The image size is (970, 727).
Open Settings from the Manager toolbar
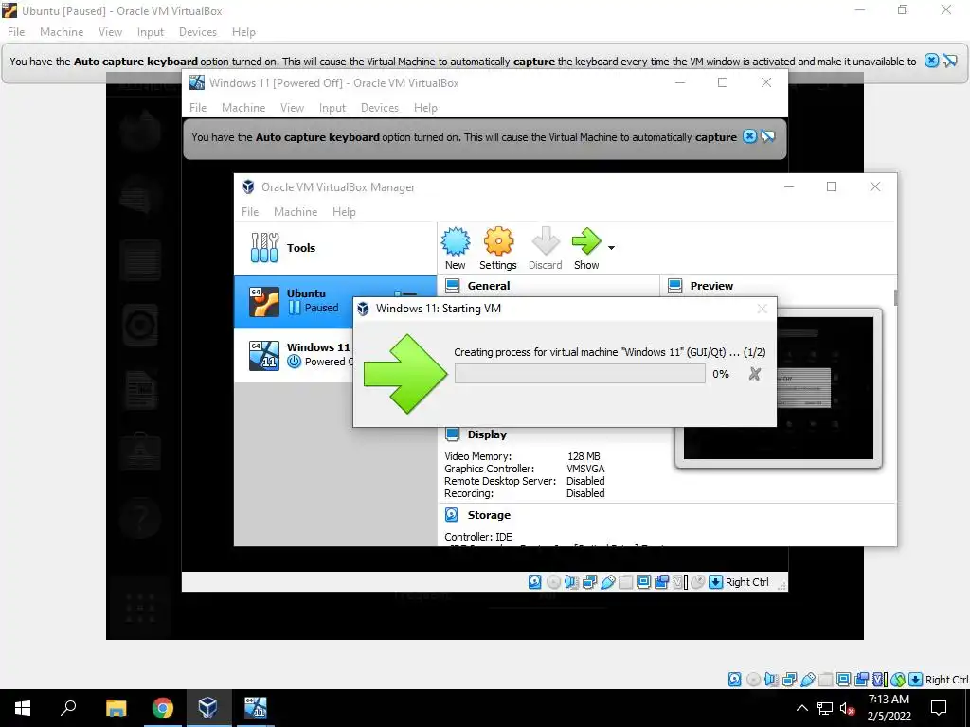pyautogui.click(x=498, y=249)
